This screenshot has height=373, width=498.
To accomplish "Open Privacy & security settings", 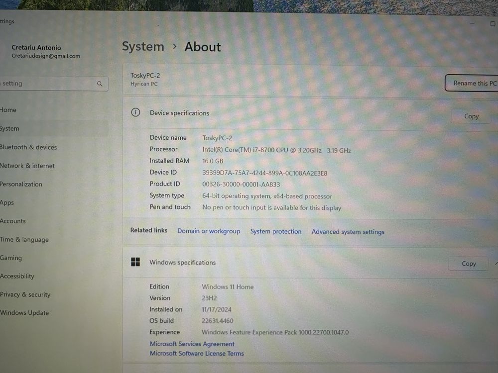I will pos(25,294).
